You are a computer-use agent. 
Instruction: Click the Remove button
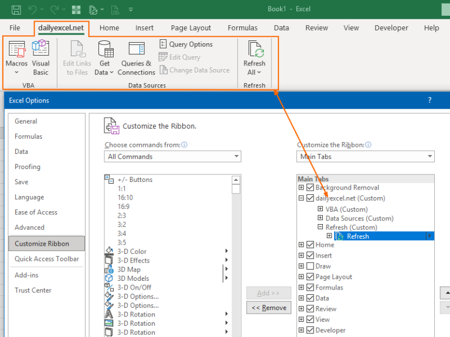pyautogui.click(x=269, y=308)
